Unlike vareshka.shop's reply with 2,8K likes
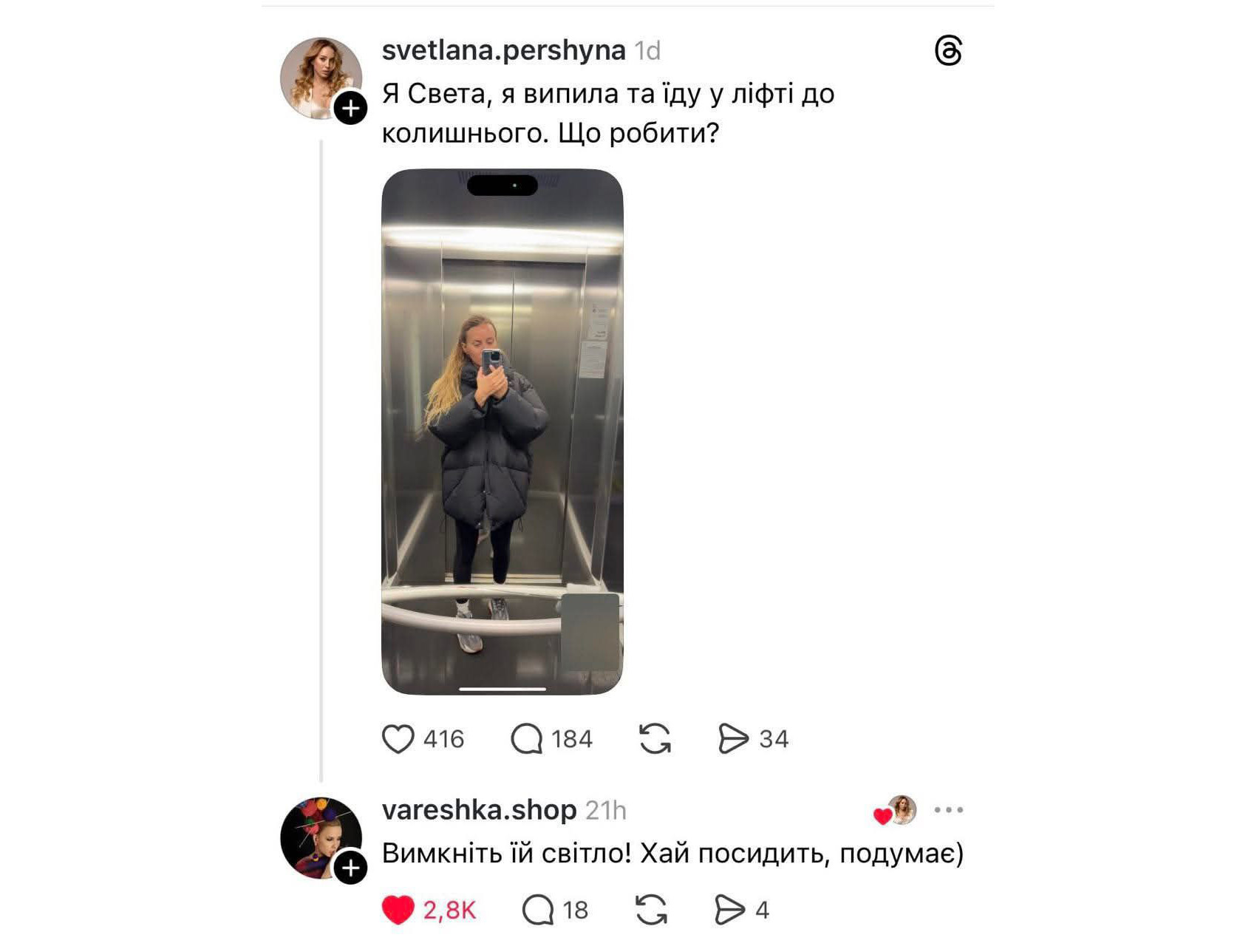Screen dimensions: 1257x946 (x=398, y=910)
